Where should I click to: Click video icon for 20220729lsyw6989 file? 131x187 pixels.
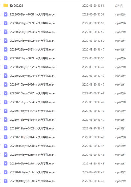[x=6, y=23]
